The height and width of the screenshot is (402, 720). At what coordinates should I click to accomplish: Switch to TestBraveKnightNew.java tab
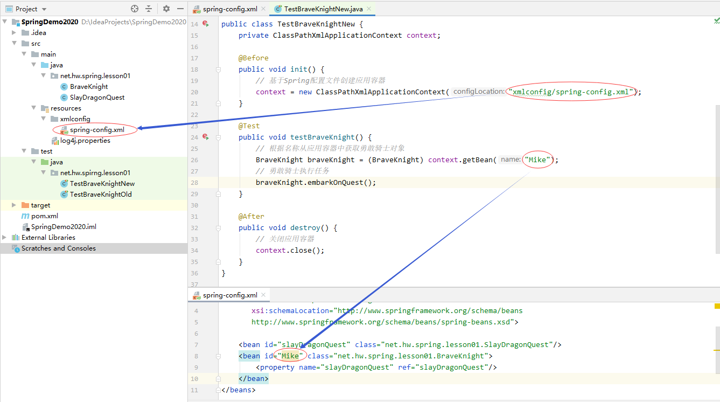coord(323,9)
